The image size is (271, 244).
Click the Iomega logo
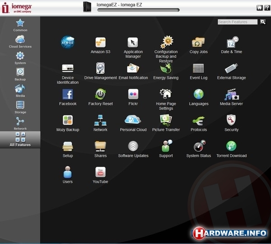[17, 8]
